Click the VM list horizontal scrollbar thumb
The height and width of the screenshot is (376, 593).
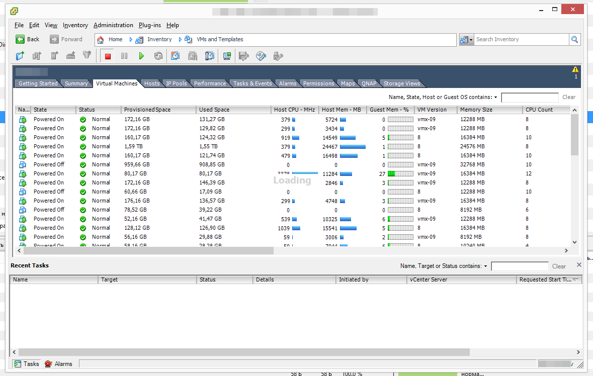click(148, 250)
